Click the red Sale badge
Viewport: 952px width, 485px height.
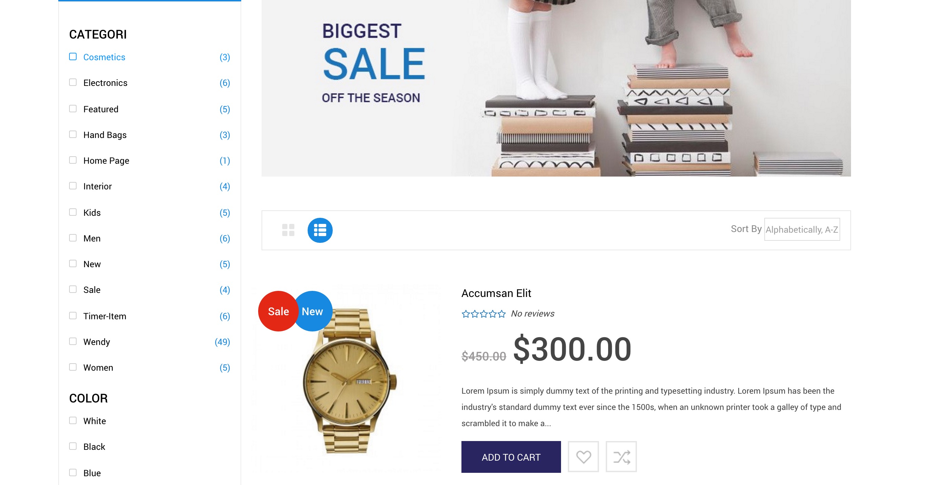point(278,311)
